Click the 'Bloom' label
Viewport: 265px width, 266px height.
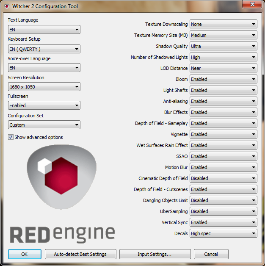tap(182, 79)
